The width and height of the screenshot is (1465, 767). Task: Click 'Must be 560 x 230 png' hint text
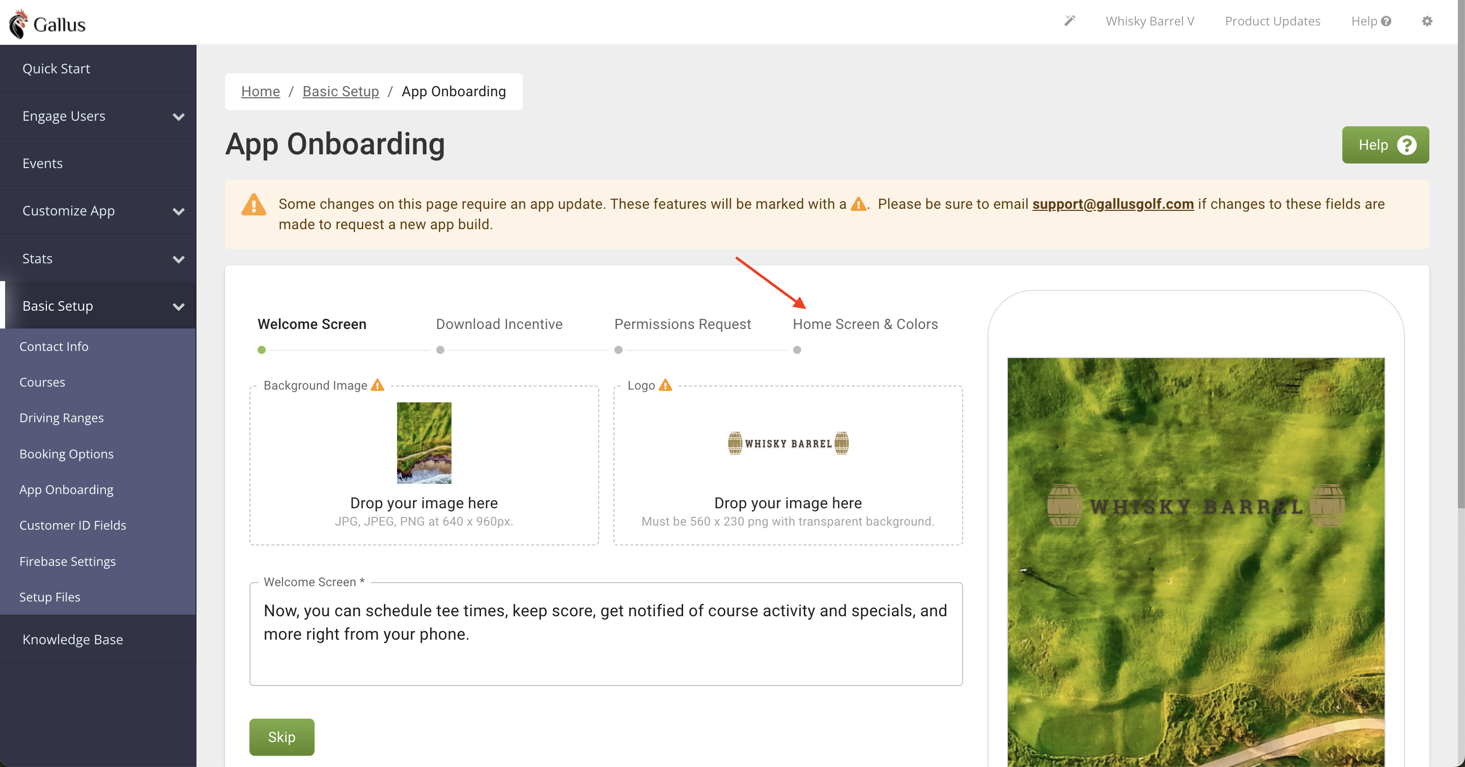787,521
